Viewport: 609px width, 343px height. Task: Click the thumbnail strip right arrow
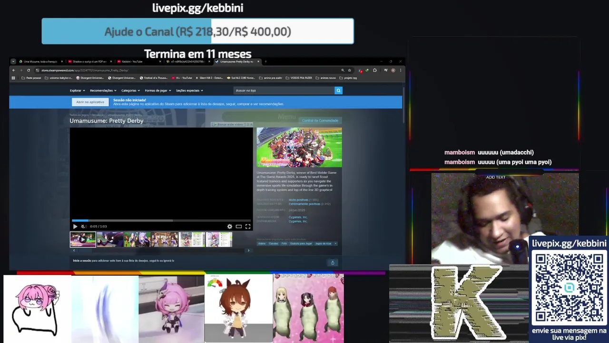tap(248, 250)
